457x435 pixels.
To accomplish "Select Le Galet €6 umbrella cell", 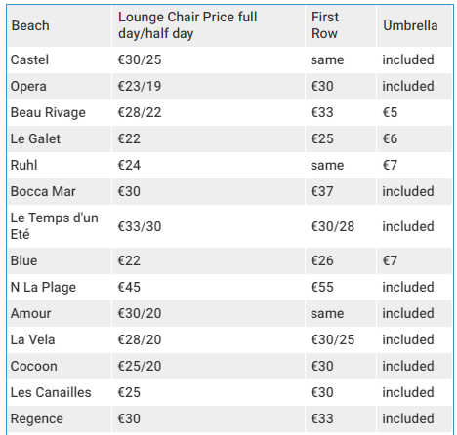I will pos(414,138).
